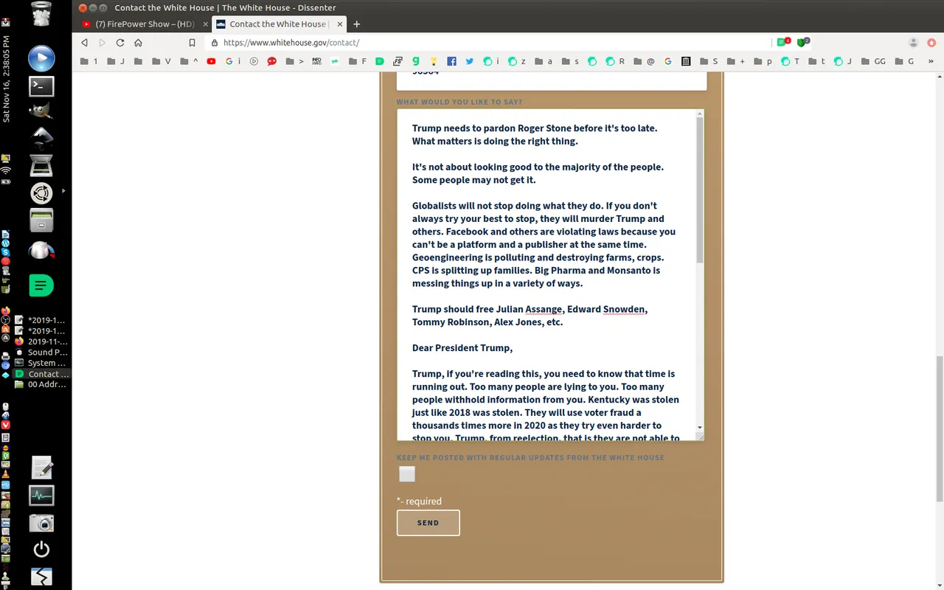Open the '1' bookmarks folder
944x590 pixels.
[x=88, y=62]
